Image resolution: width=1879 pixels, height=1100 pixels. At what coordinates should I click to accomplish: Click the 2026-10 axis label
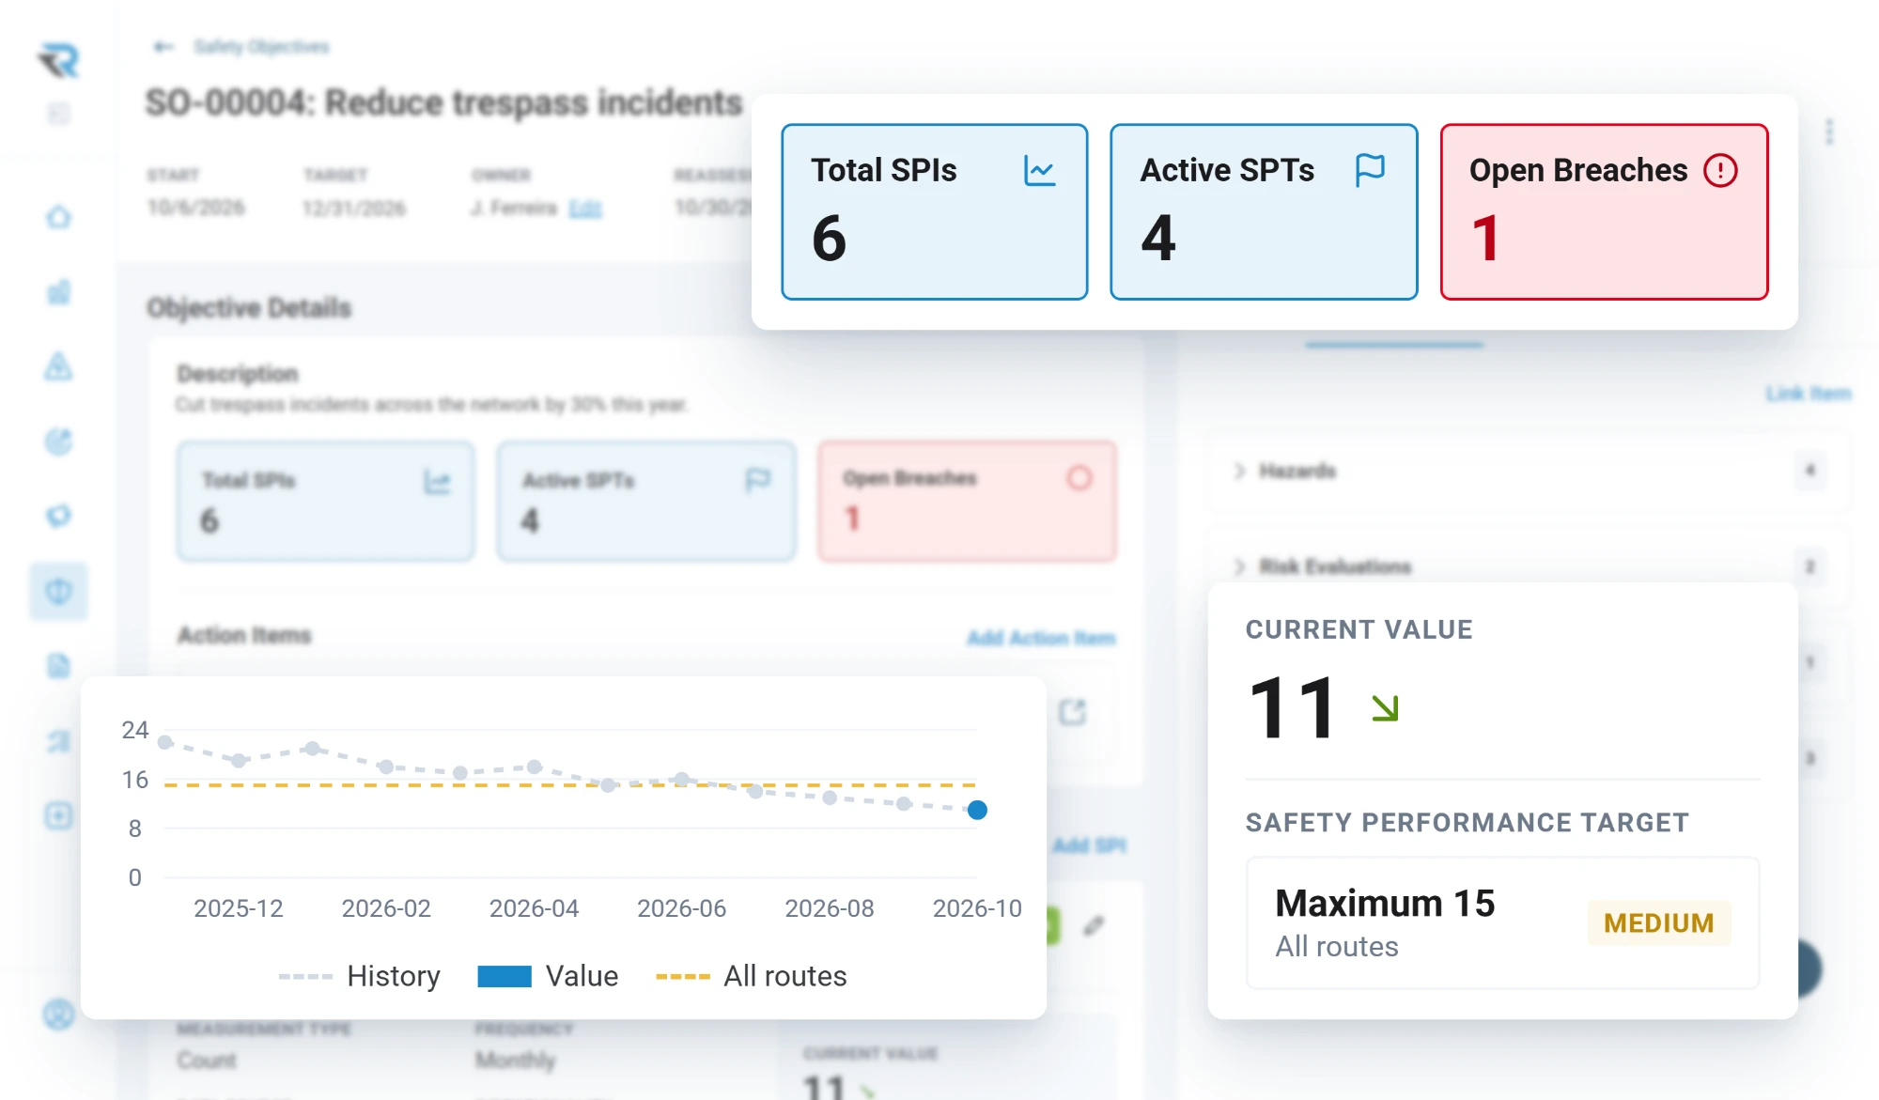click(976, 908)
